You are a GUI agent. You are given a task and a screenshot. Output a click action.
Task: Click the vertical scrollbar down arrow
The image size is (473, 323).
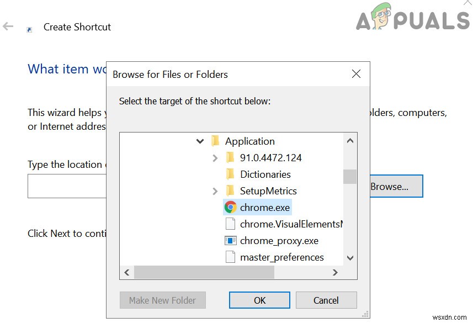pyautogui.click(x=350, y=257)
